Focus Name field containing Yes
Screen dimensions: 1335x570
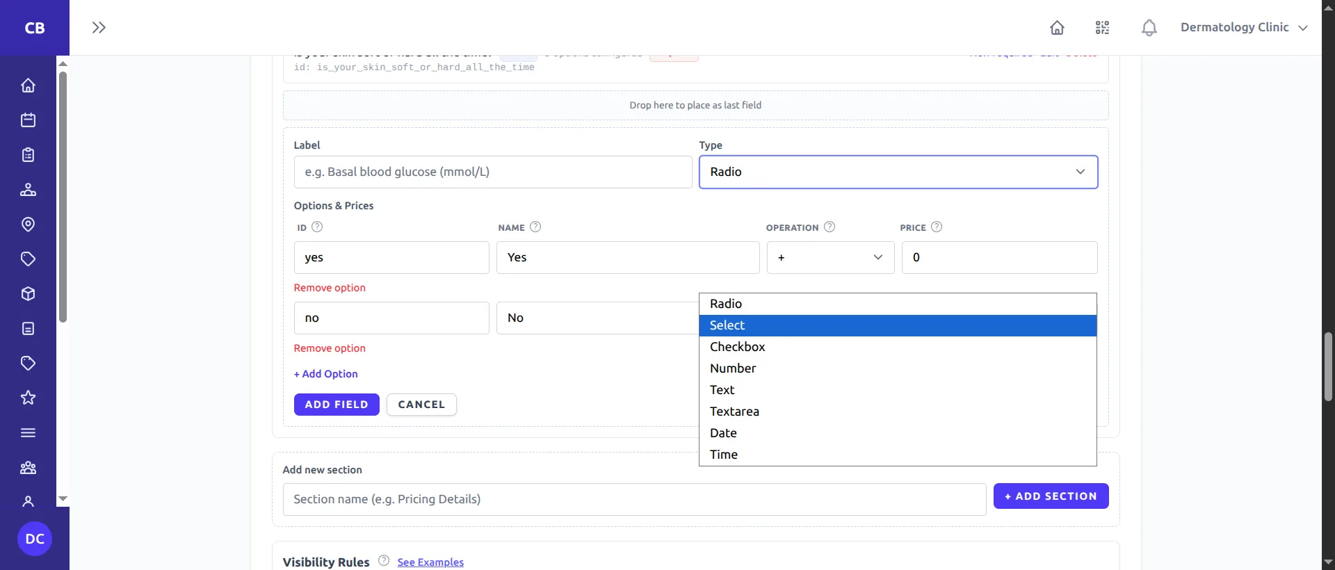tap(628, 257)
